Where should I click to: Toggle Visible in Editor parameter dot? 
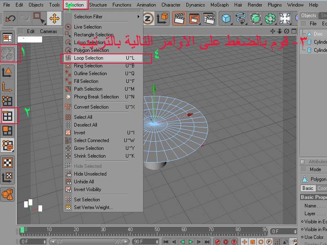(x=302, y=221)
